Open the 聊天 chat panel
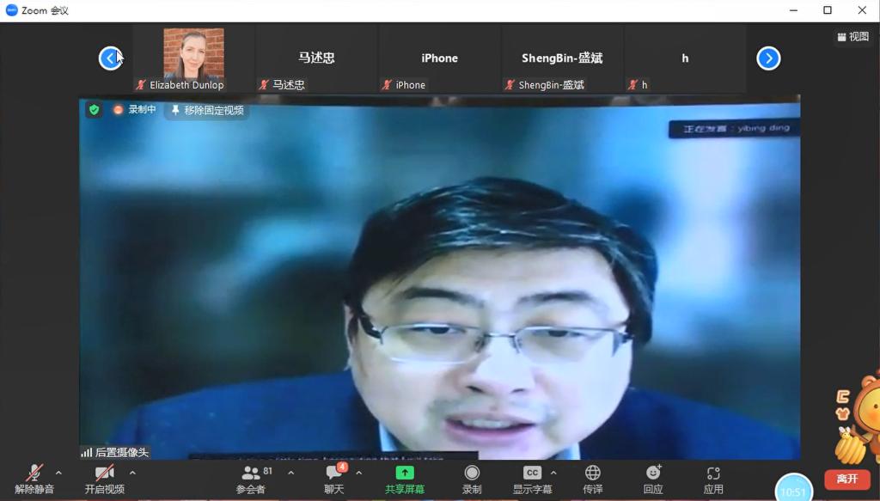 (x=334, y=474)
